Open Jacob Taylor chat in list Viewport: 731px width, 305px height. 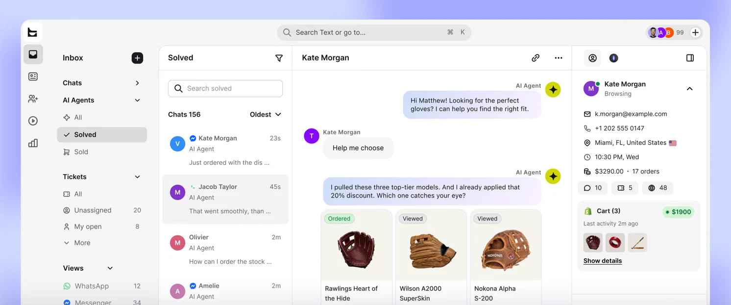[x=225, y=199]
